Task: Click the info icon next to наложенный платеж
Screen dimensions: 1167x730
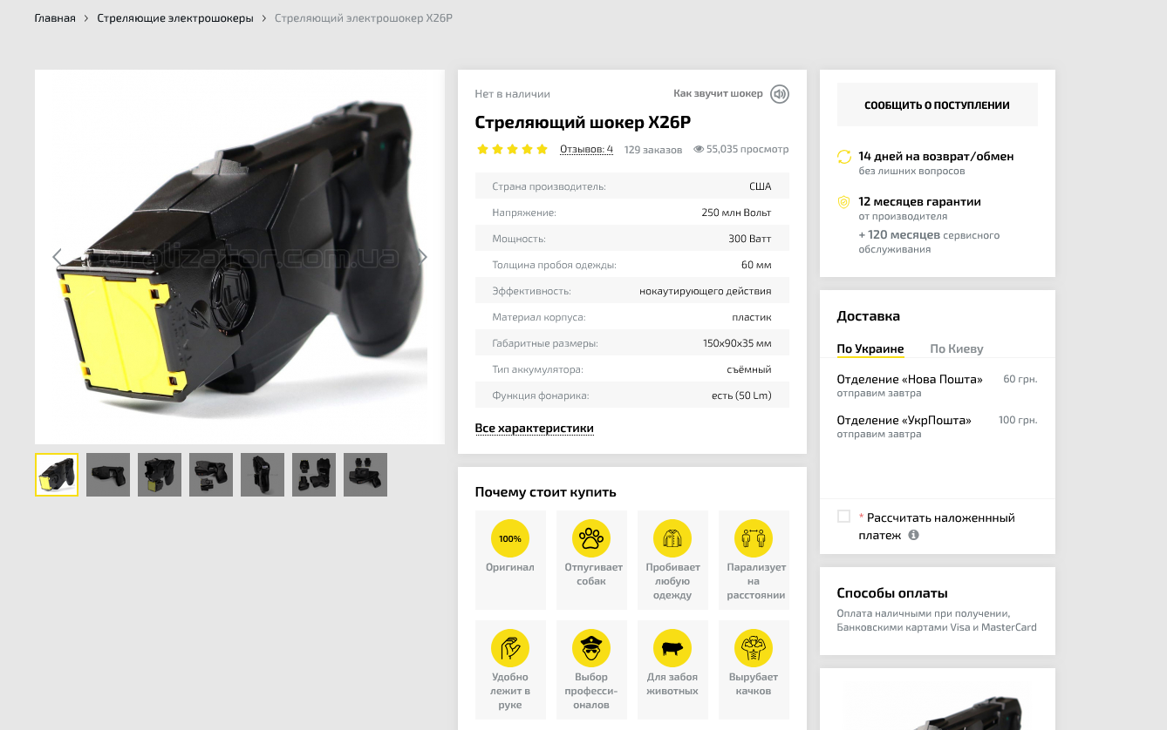Action: click(913, 535)
